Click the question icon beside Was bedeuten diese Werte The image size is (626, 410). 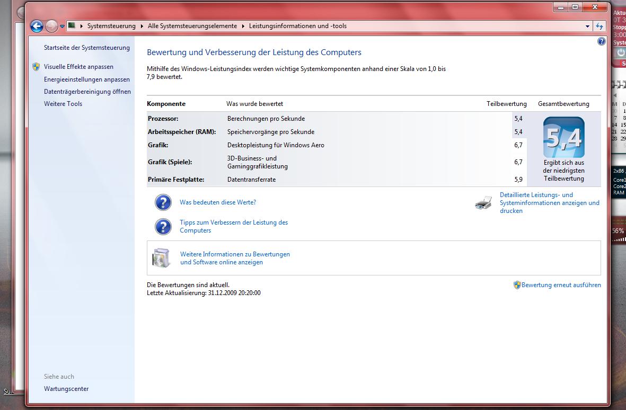[x=163, y=202]
